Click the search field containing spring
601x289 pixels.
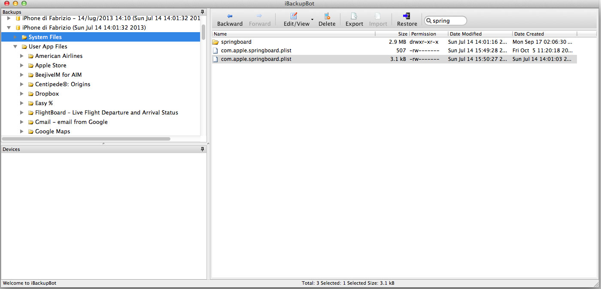point(445,21)
